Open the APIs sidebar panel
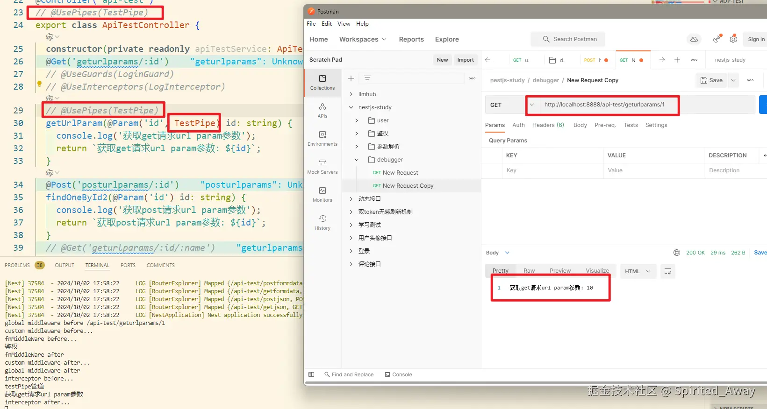 pos(323,110)
